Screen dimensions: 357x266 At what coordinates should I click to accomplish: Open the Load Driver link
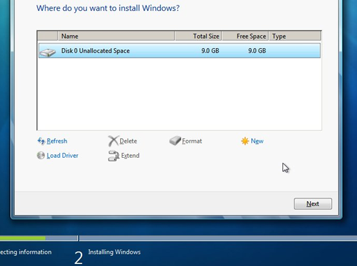click(x=62, y=156)
